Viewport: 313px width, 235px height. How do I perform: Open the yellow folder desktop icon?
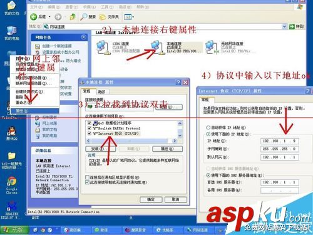12,160
